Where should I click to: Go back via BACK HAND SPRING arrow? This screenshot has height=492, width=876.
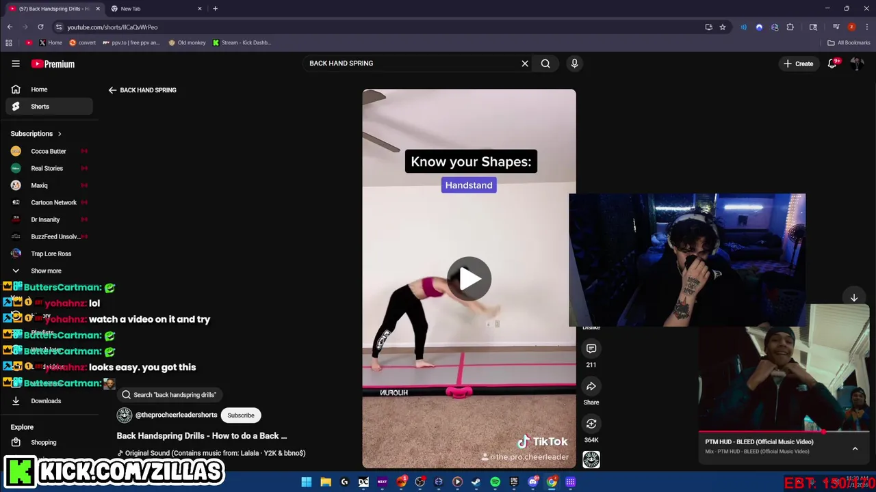tap(112, 90)
